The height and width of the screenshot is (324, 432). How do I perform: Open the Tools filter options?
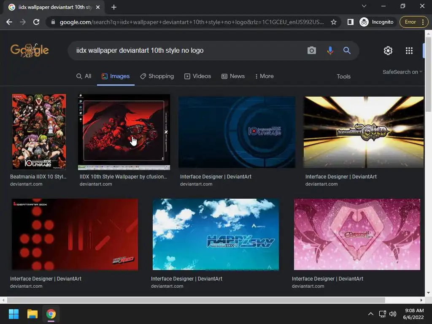pos(343,77)
